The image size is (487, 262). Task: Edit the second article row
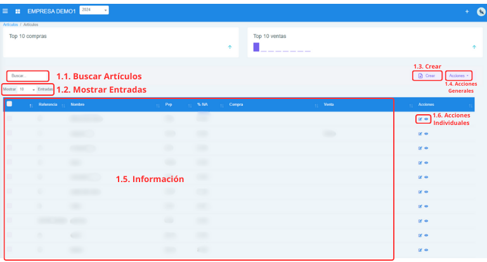pos(420,134)
